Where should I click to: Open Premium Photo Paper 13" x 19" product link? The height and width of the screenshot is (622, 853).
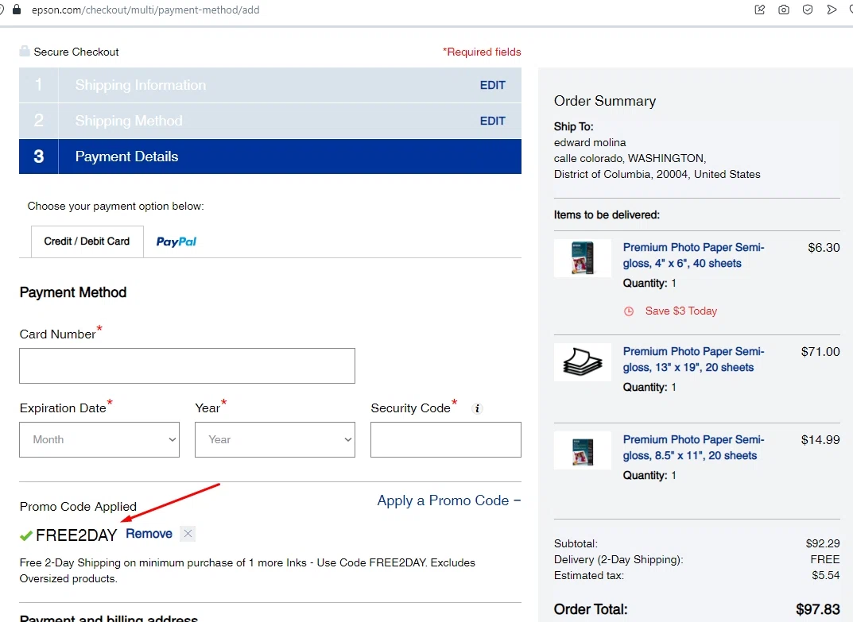(x=693, y=359)
